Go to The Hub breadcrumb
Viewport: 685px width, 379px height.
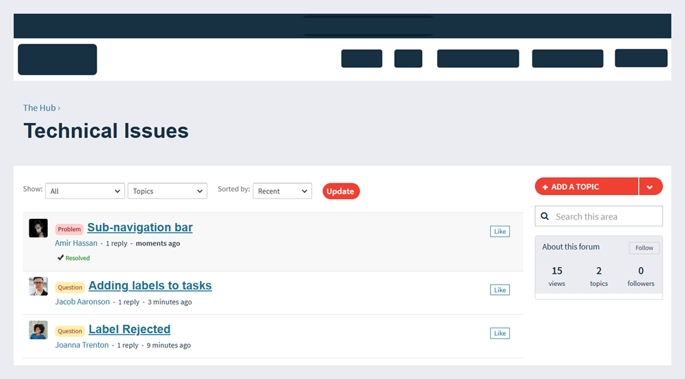click(39, 108)
